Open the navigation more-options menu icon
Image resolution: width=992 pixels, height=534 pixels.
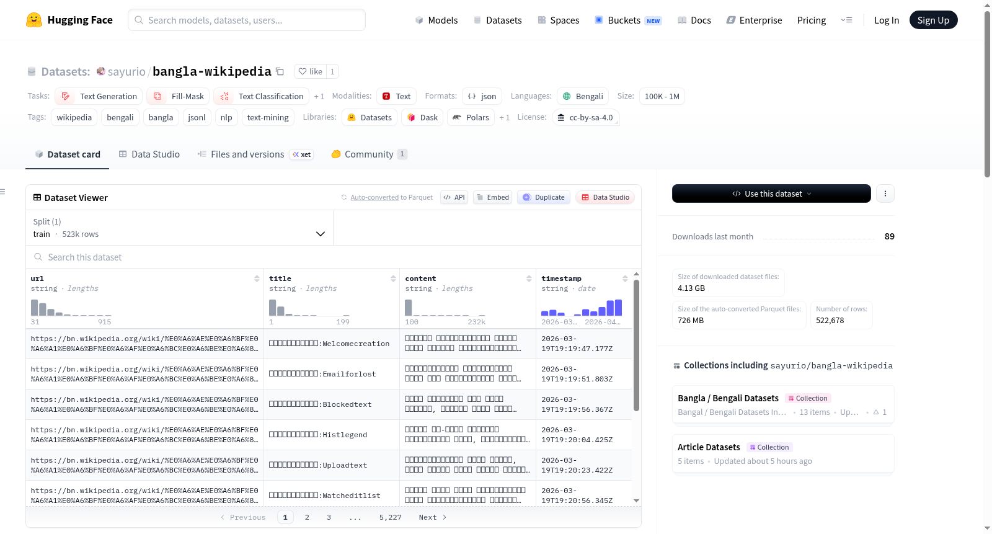[x=846, y=20]
